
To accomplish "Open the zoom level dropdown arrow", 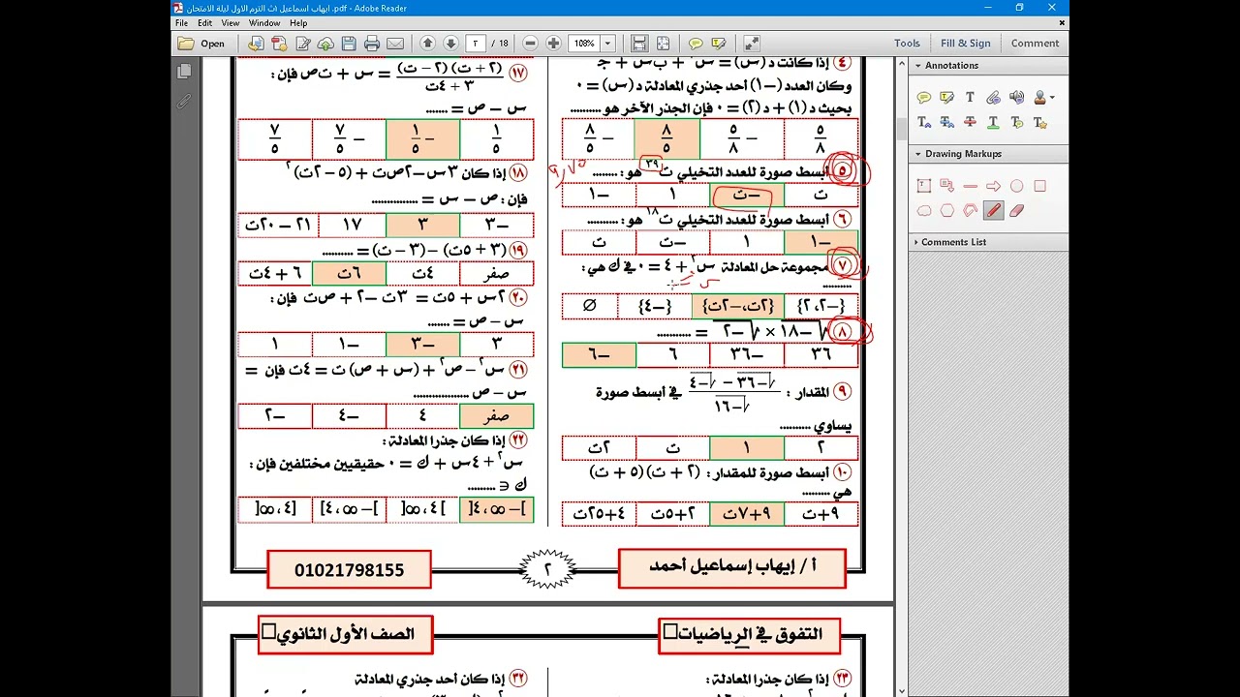I will pyautogui.click(x=607, y=44).
